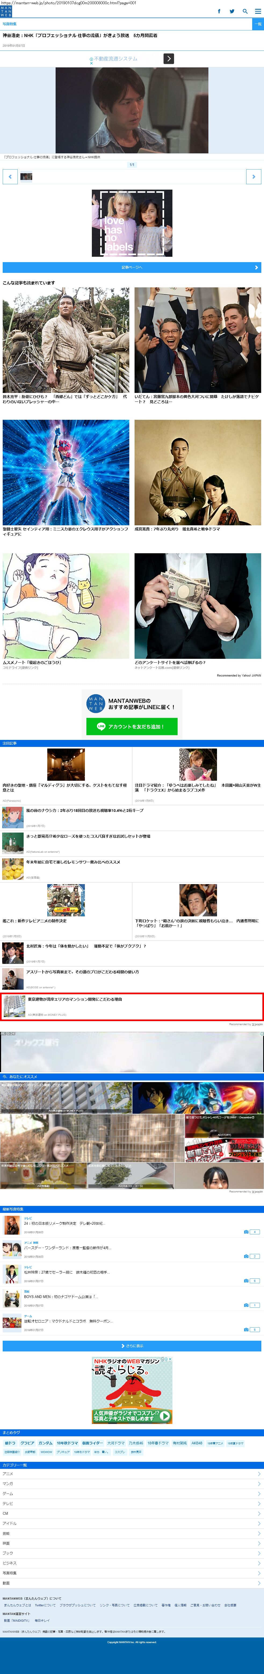Open footer link Twitterについて
Image resolution: width=264 pixels, height=1674 pixels.
click(x=45, y=1605)
